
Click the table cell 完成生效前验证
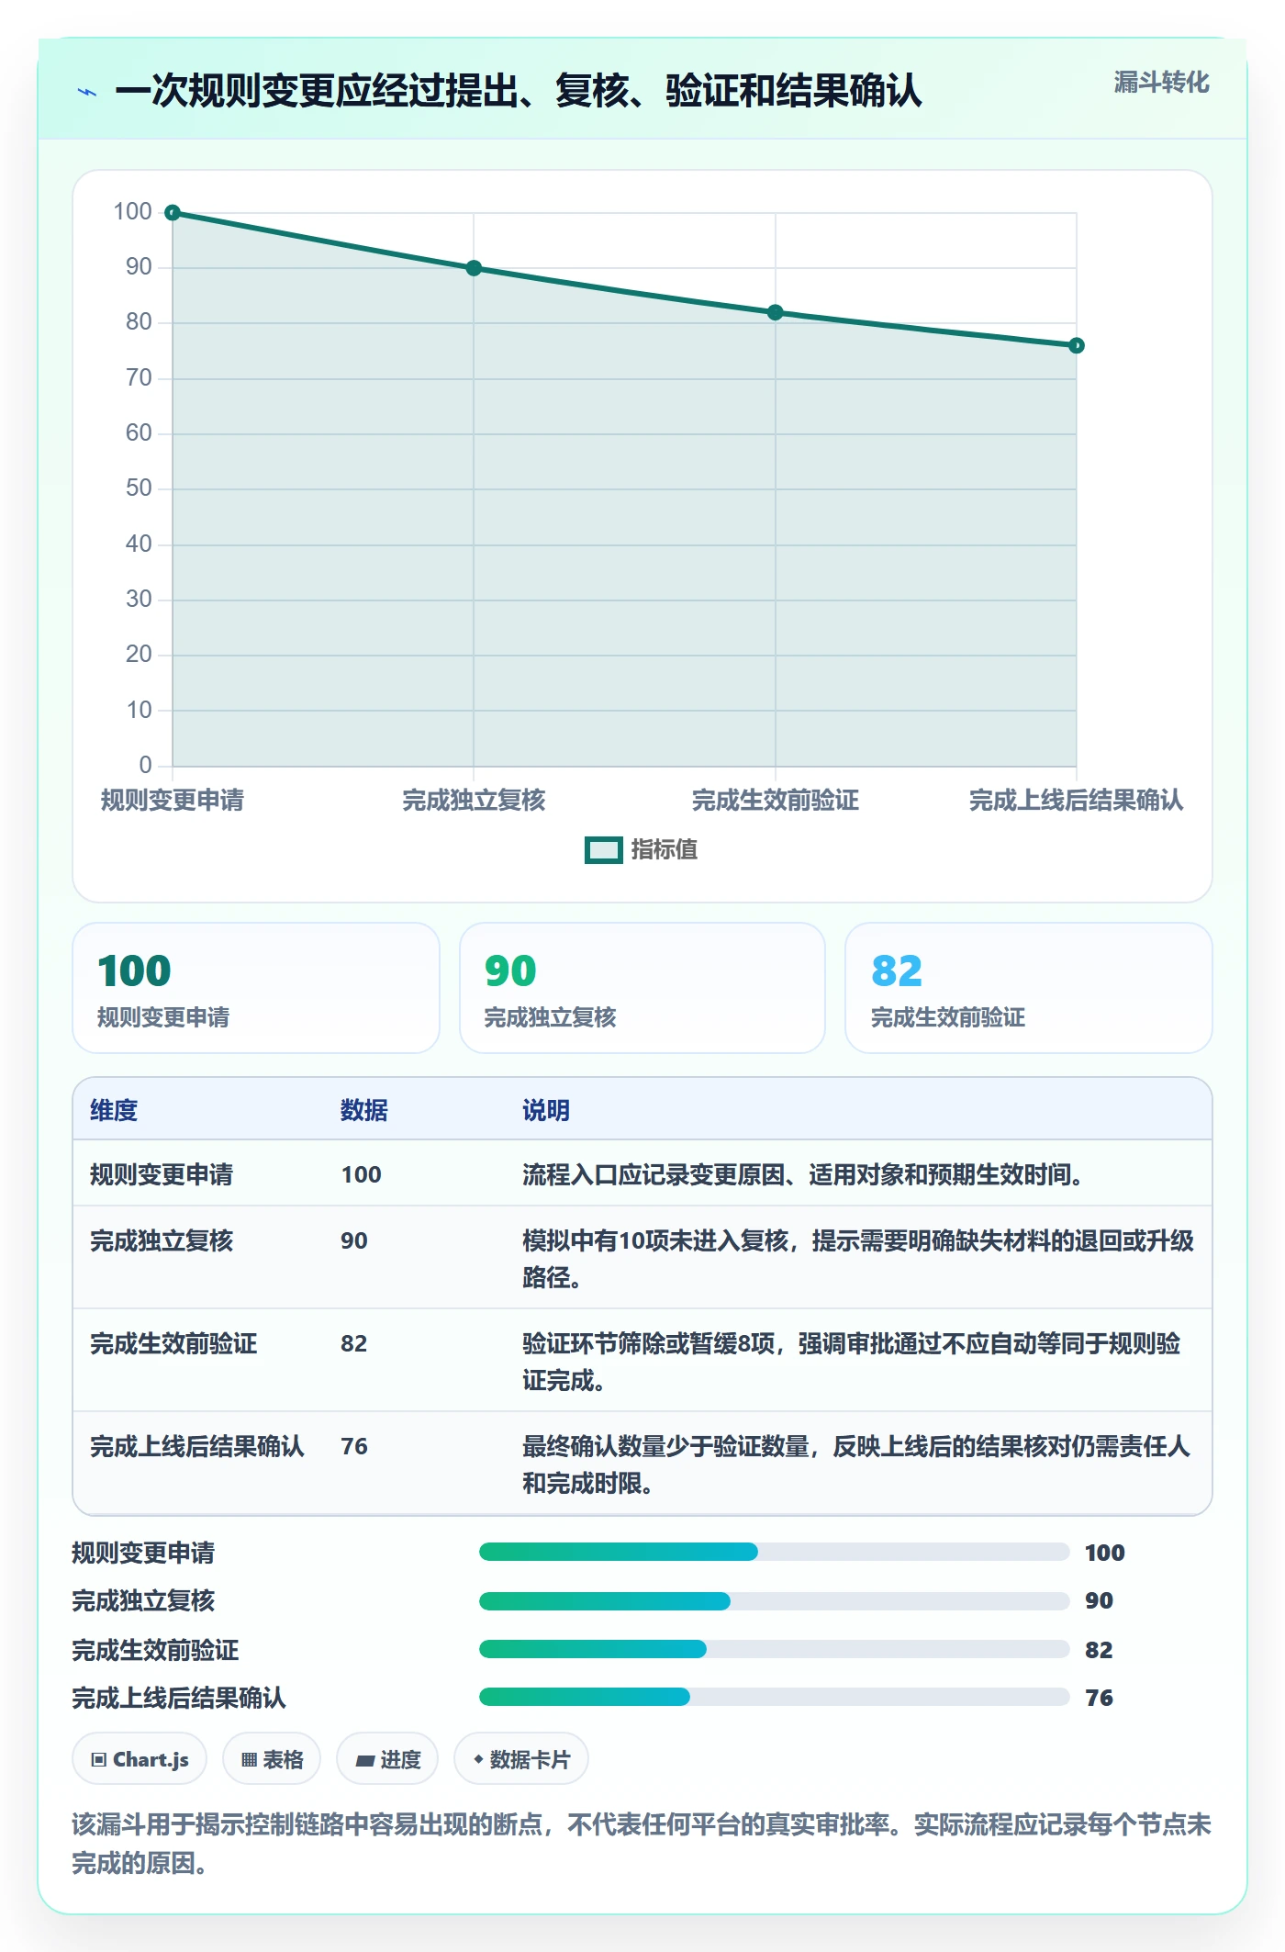173,1344
